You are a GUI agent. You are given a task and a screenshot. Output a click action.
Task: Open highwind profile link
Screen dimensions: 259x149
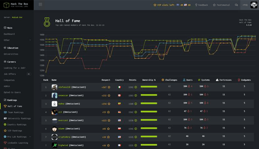click(x=63, y=145)
